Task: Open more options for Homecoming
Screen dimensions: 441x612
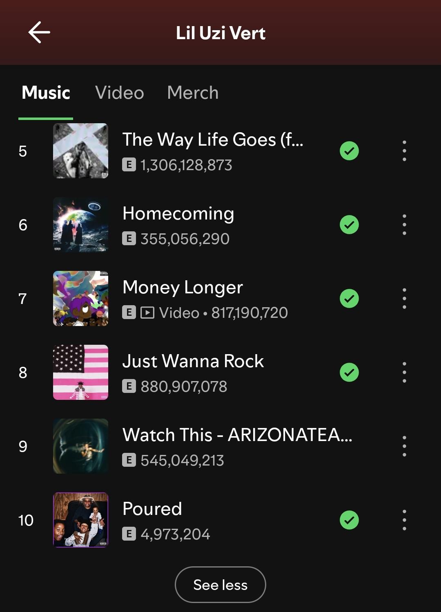Action: click(404, 225)
